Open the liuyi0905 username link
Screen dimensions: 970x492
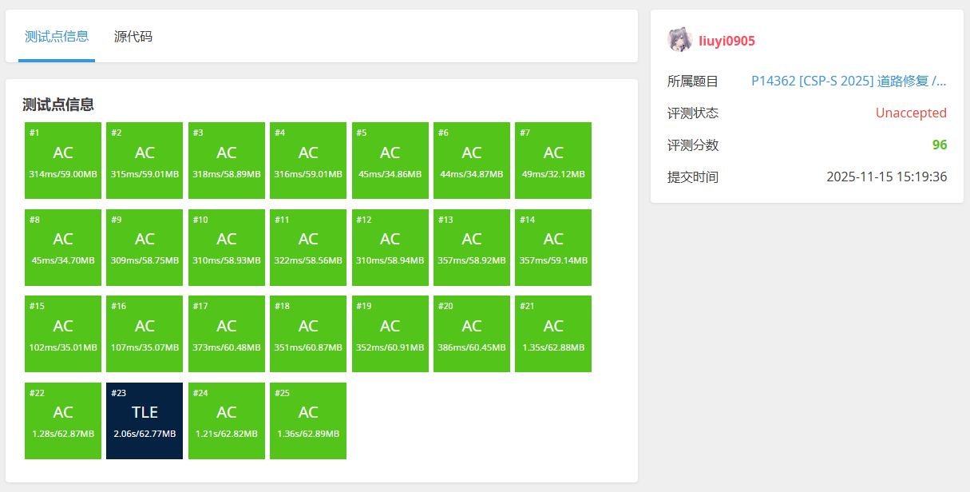[x=727, y=41]
